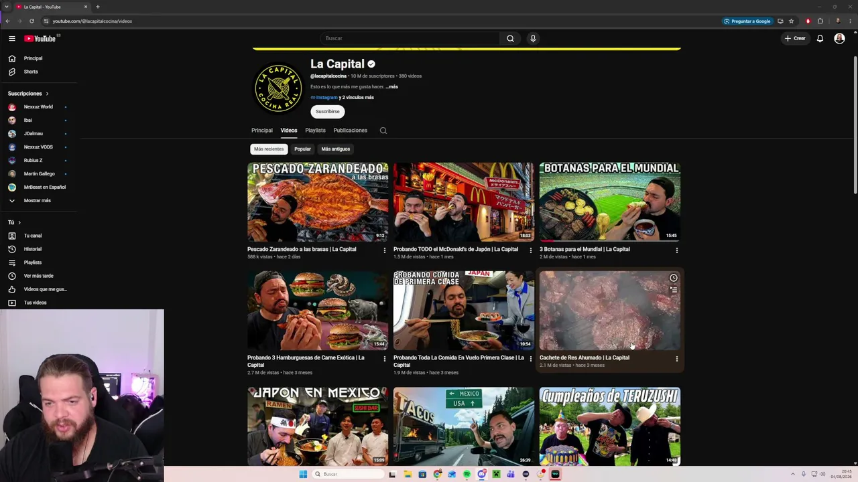This screenshot has height=482, width=858.
Task: Bookmark this page with star icon
Action: click(x=791, y=21)
